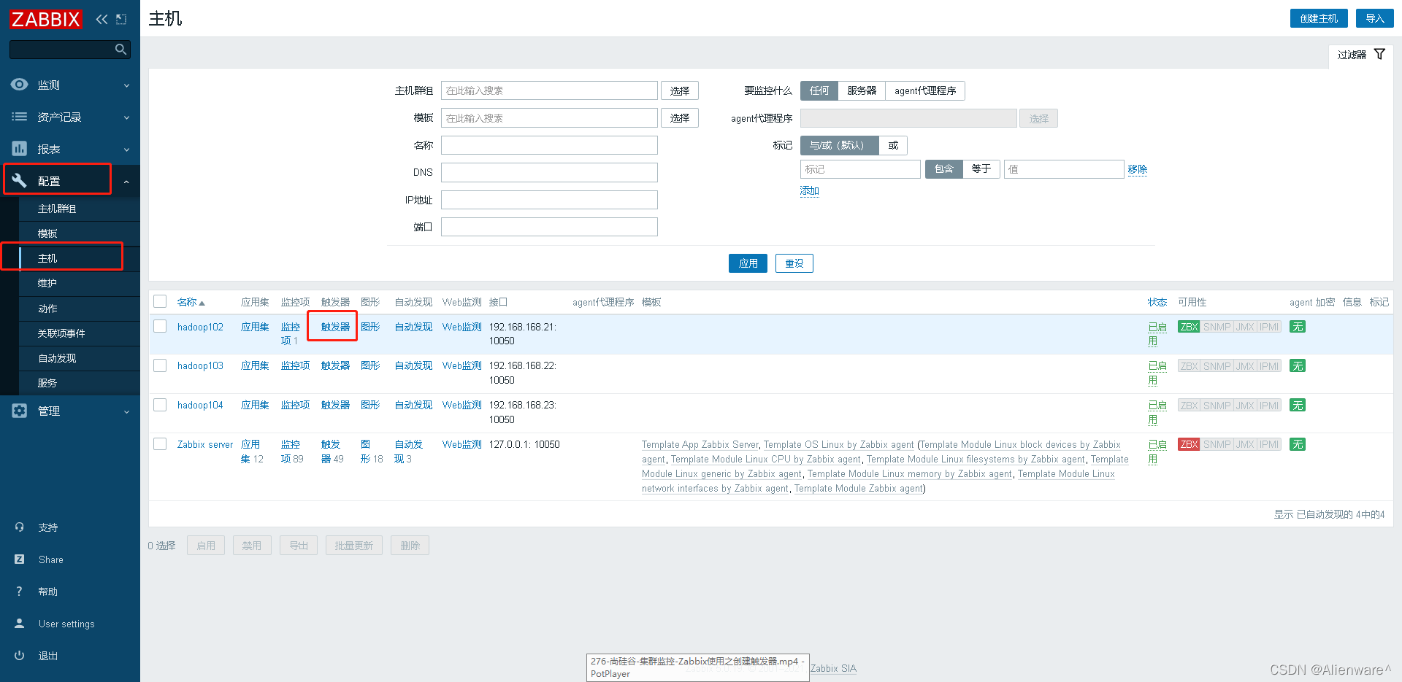Click the 导入 button

click(1374, 18)
